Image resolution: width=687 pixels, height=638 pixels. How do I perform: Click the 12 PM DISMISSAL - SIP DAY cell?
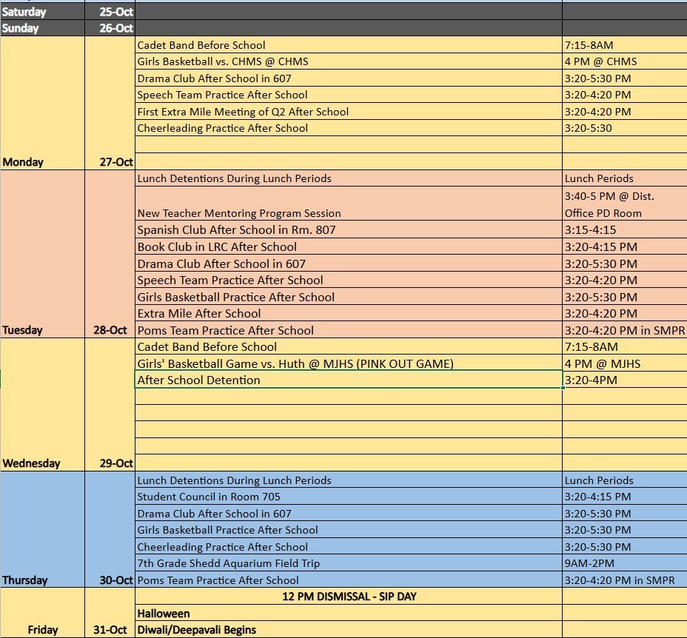click(348, 597)
